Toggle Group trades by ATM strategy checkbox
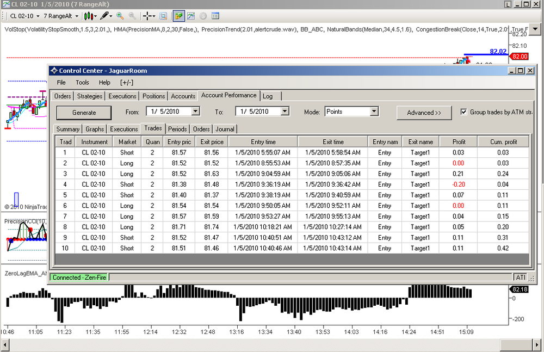Viewport: 544px width, 352px height. pyautogui.click(x=463, y=112)
